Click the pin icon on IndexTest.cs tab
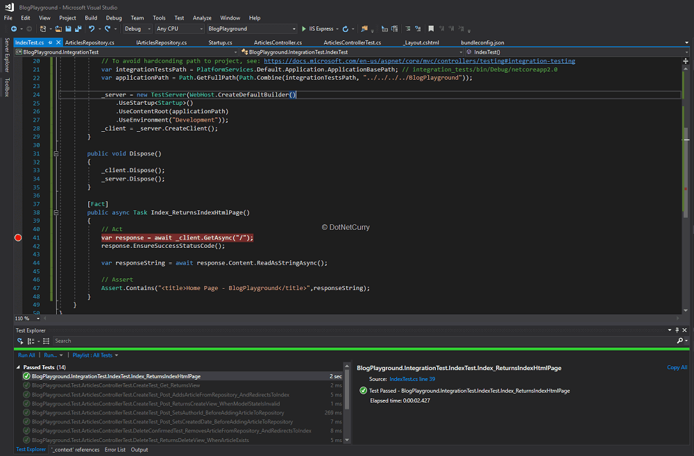 pos(50,42)
